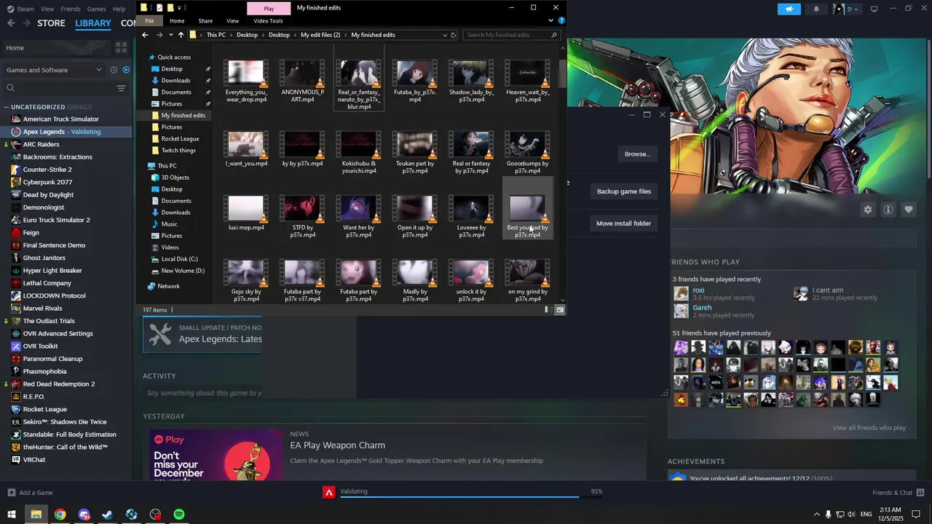Select Gojo sky by p37x.mp4 thumbnail
This screenshot has width=932, height=524.
[246, 273]
